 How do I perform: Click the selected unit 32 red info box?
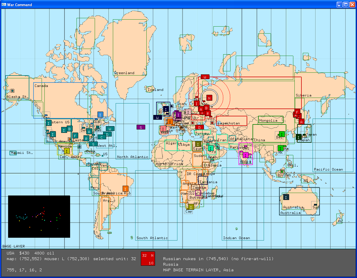[x=148, y=259]
